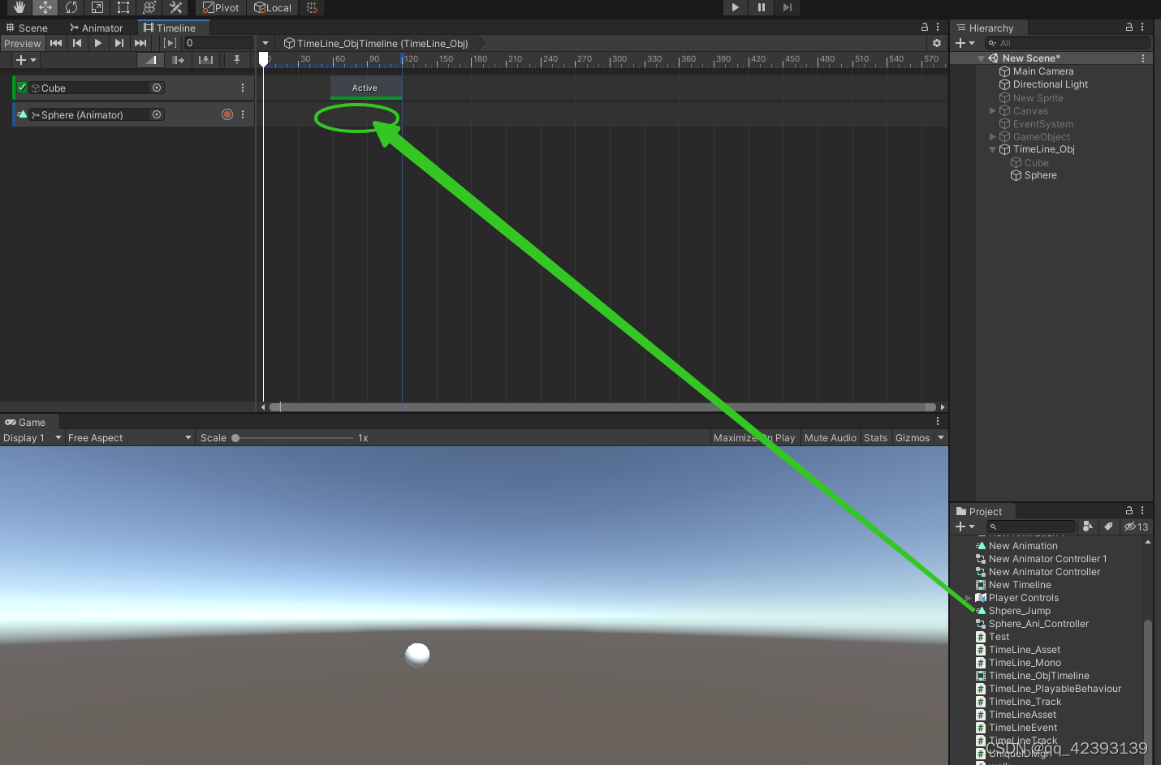Viewport: 1161px width, 765px height.
Task: Collapse the TimeLine_Obj hierarchy item
Action: [x=992, y=149]
